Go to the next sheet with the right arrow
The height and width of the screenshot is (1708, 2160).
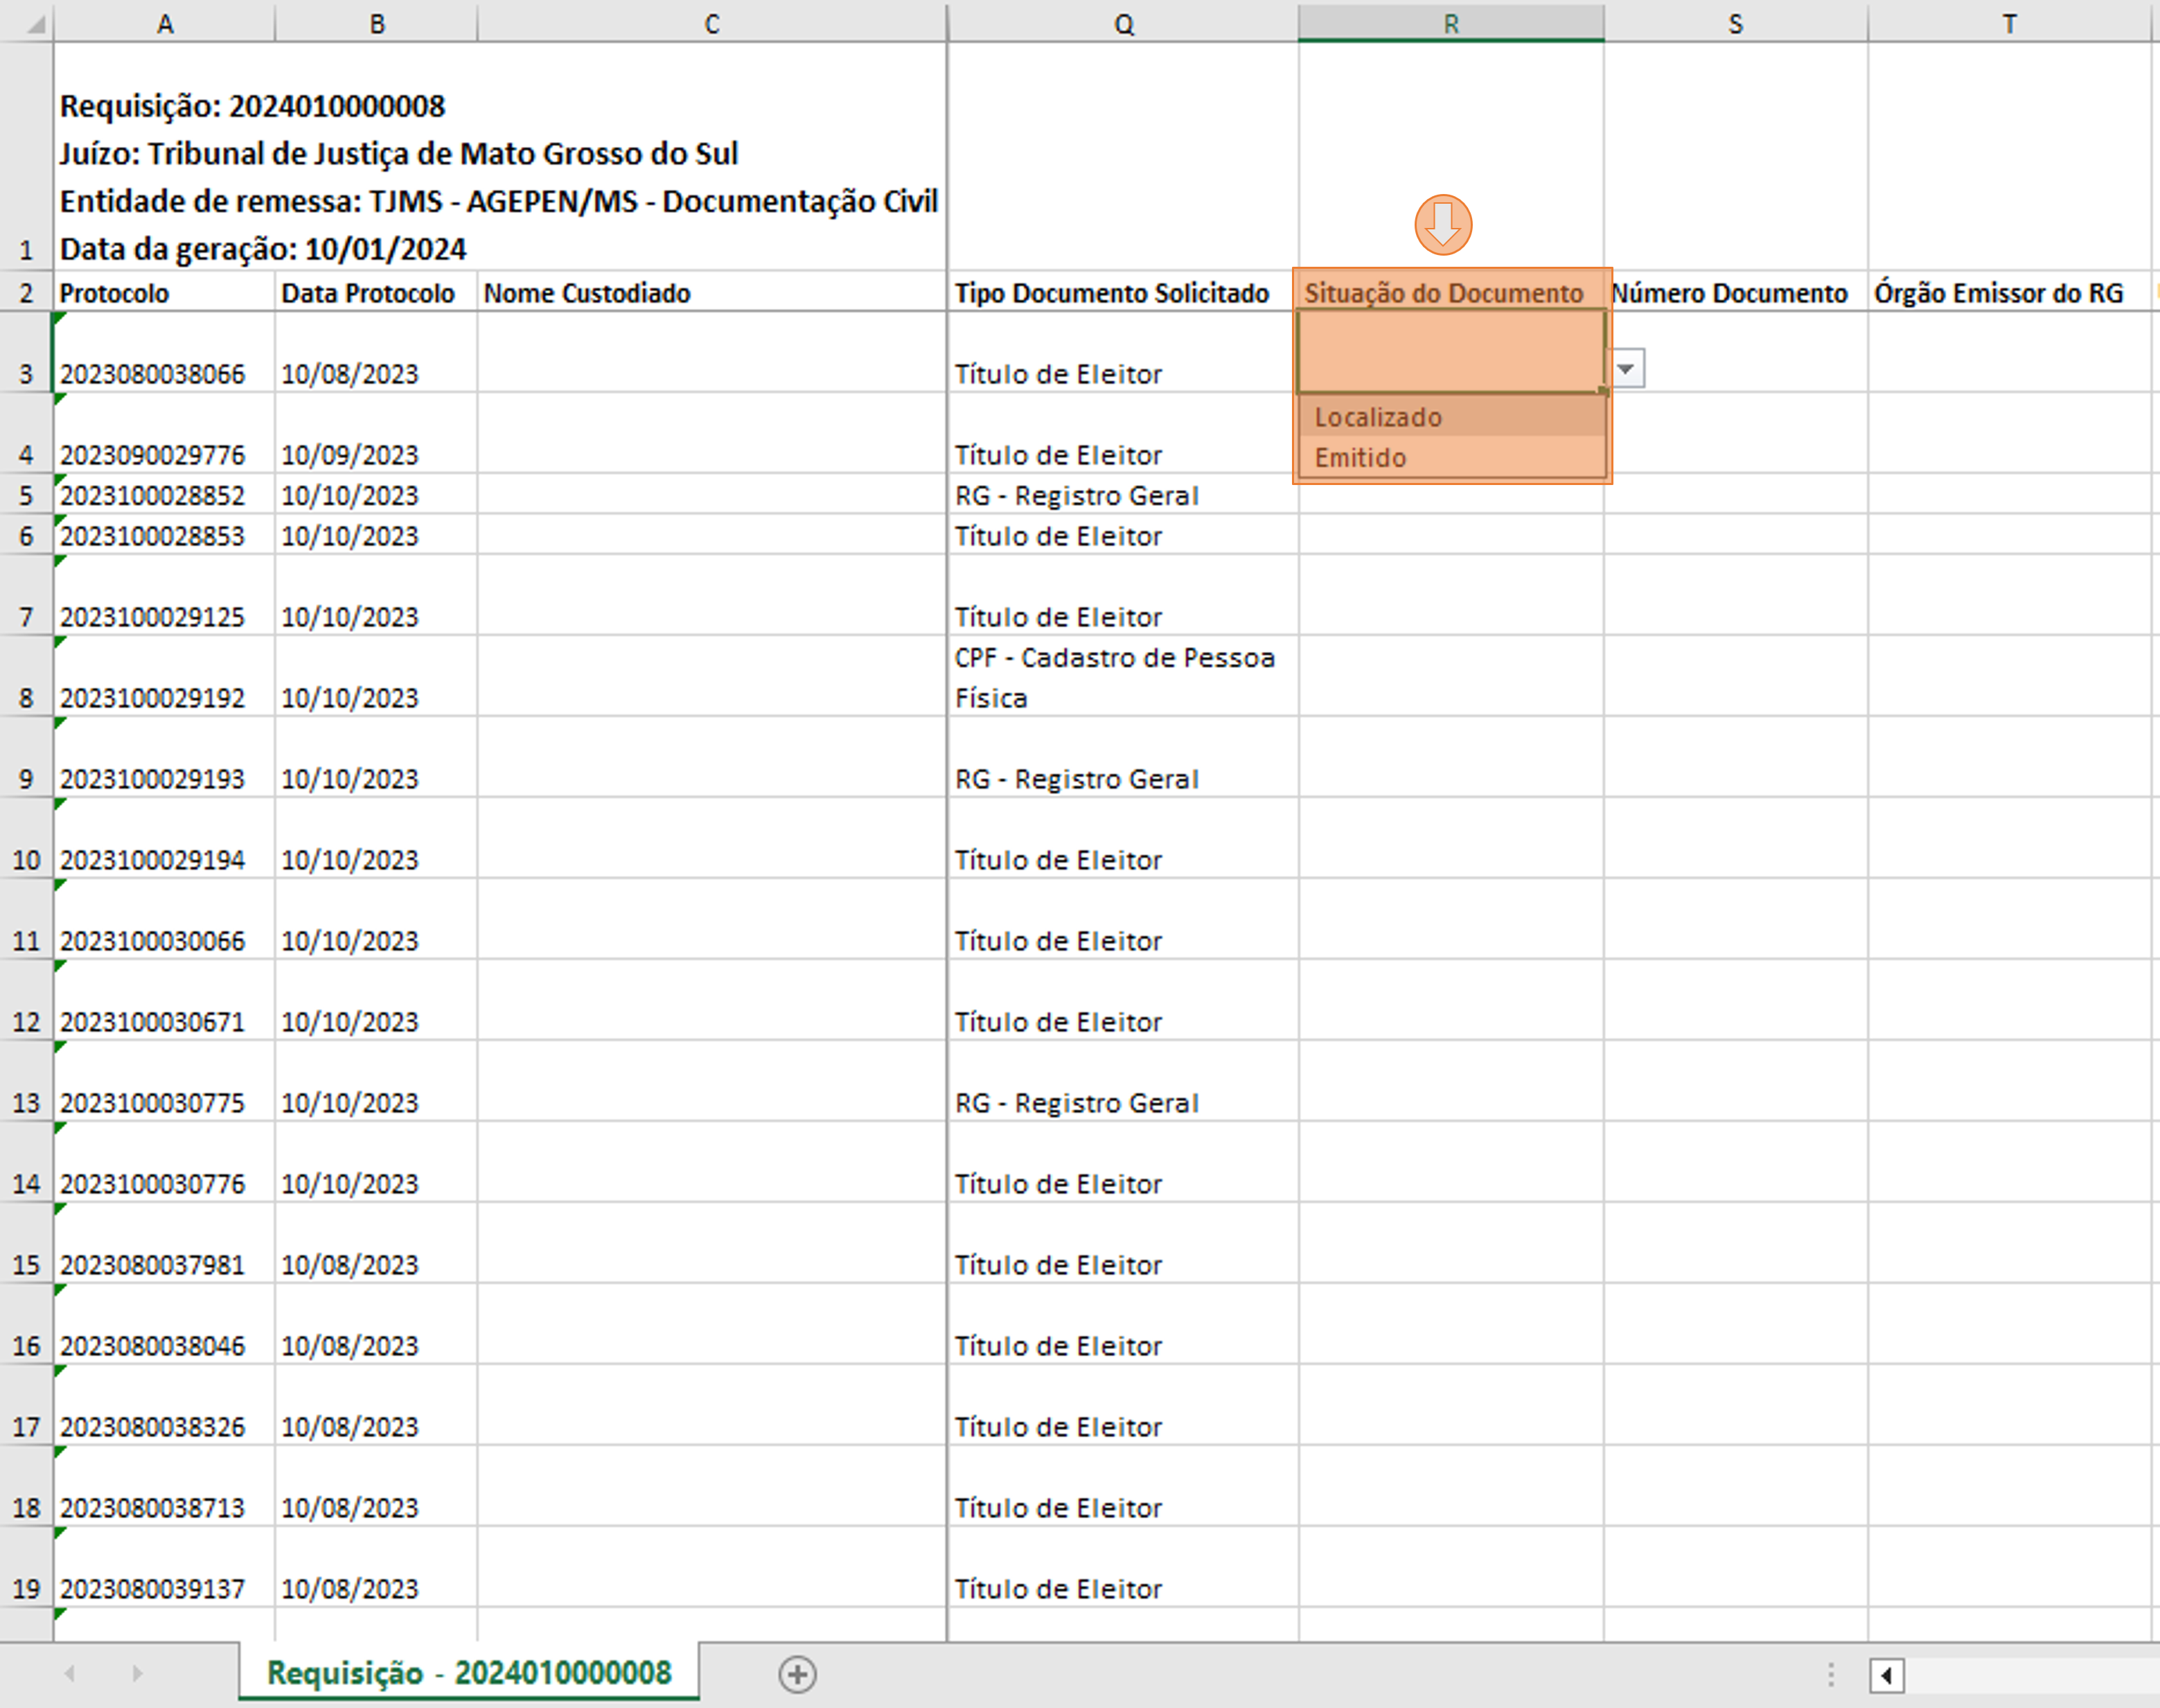[137, 1673]
